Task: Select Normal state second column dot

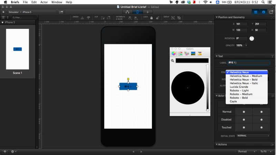Action: pos(262,112)
